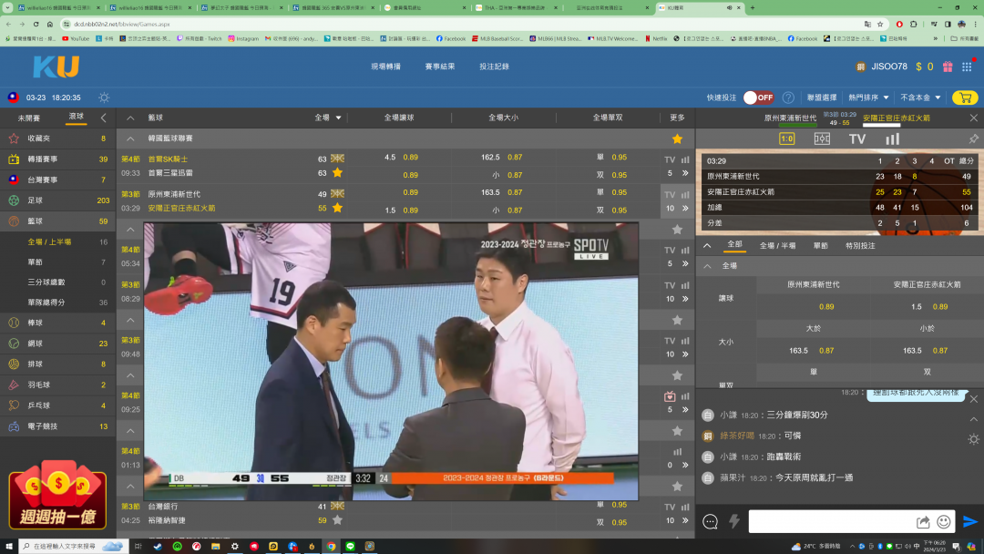Collapse the 籃球 section header

130,118
